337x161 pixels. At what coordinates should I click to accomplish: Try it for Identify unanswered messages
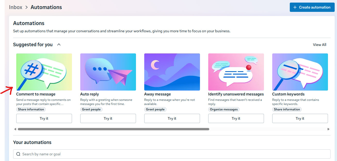click(236, 118)
